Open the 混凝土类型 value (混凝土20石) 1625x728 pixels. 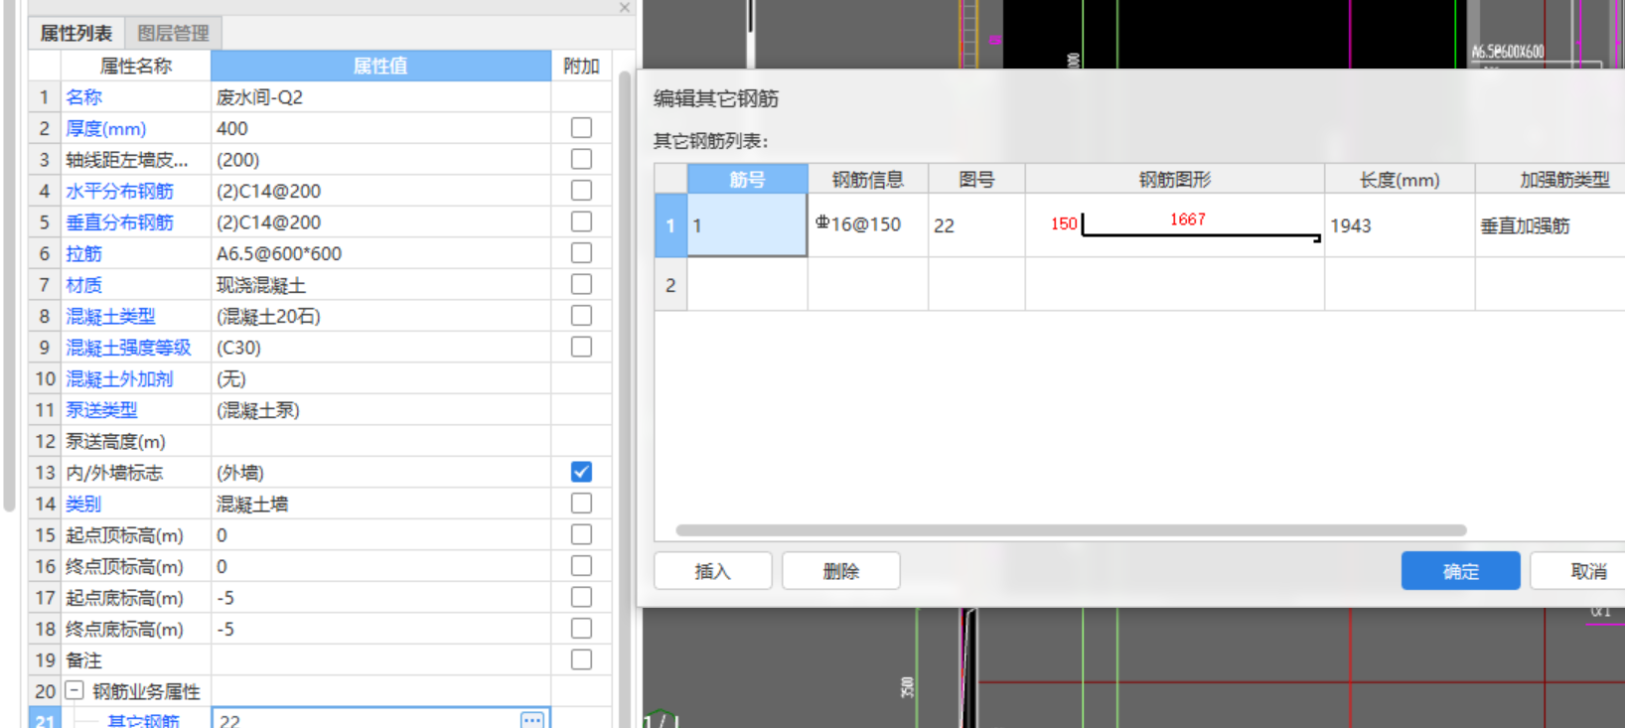pyautogui.click(x=380, y=316)
